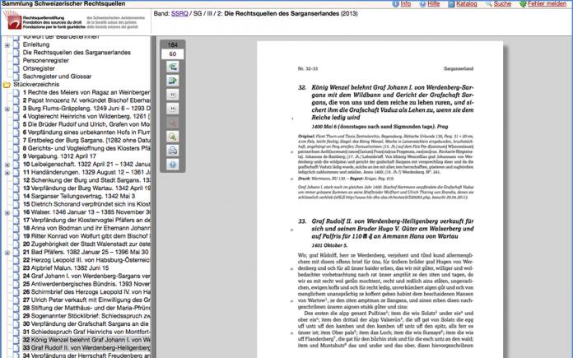Open '20 Zugehörigkeit der Stadt Walenstadt'
Viewport: 573px width, 358px height.
pos(86,244)
